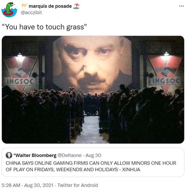Click the Aug 30, 2021 date
Image resolution: width=186 pixels, height=191 pixels.
click(39, 185)
